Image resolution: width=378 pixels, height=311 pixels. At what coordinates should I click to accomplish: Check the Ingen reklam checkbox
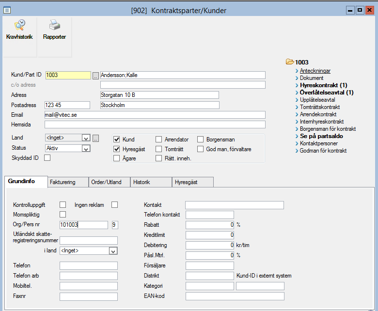pyautogui.click(x=114, y=205)
